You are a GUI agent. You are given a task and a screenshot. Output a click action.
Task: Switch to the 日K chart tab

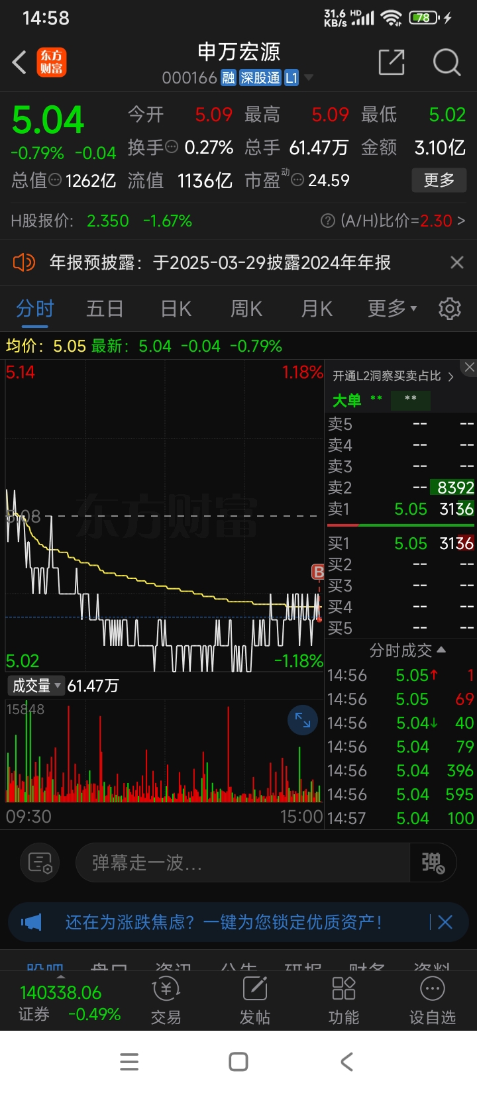pyautogui.click(x=176, y=309)
